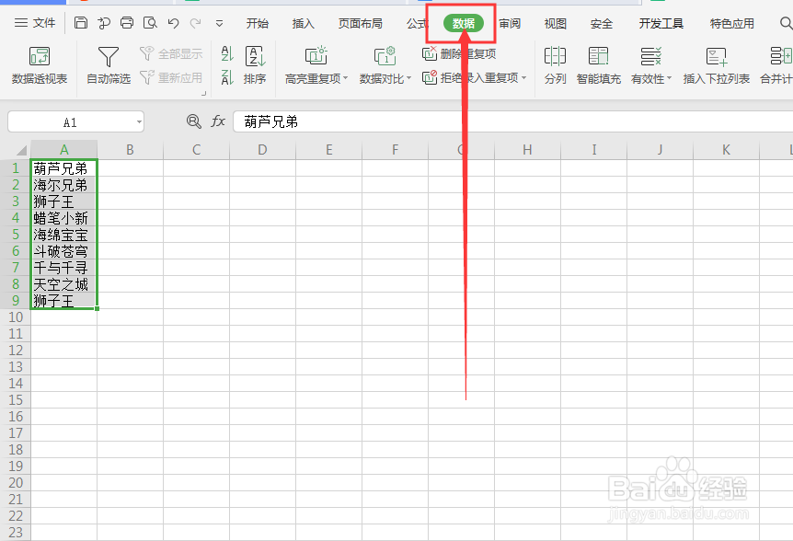Select row 10 header

(x=15, y=317)
